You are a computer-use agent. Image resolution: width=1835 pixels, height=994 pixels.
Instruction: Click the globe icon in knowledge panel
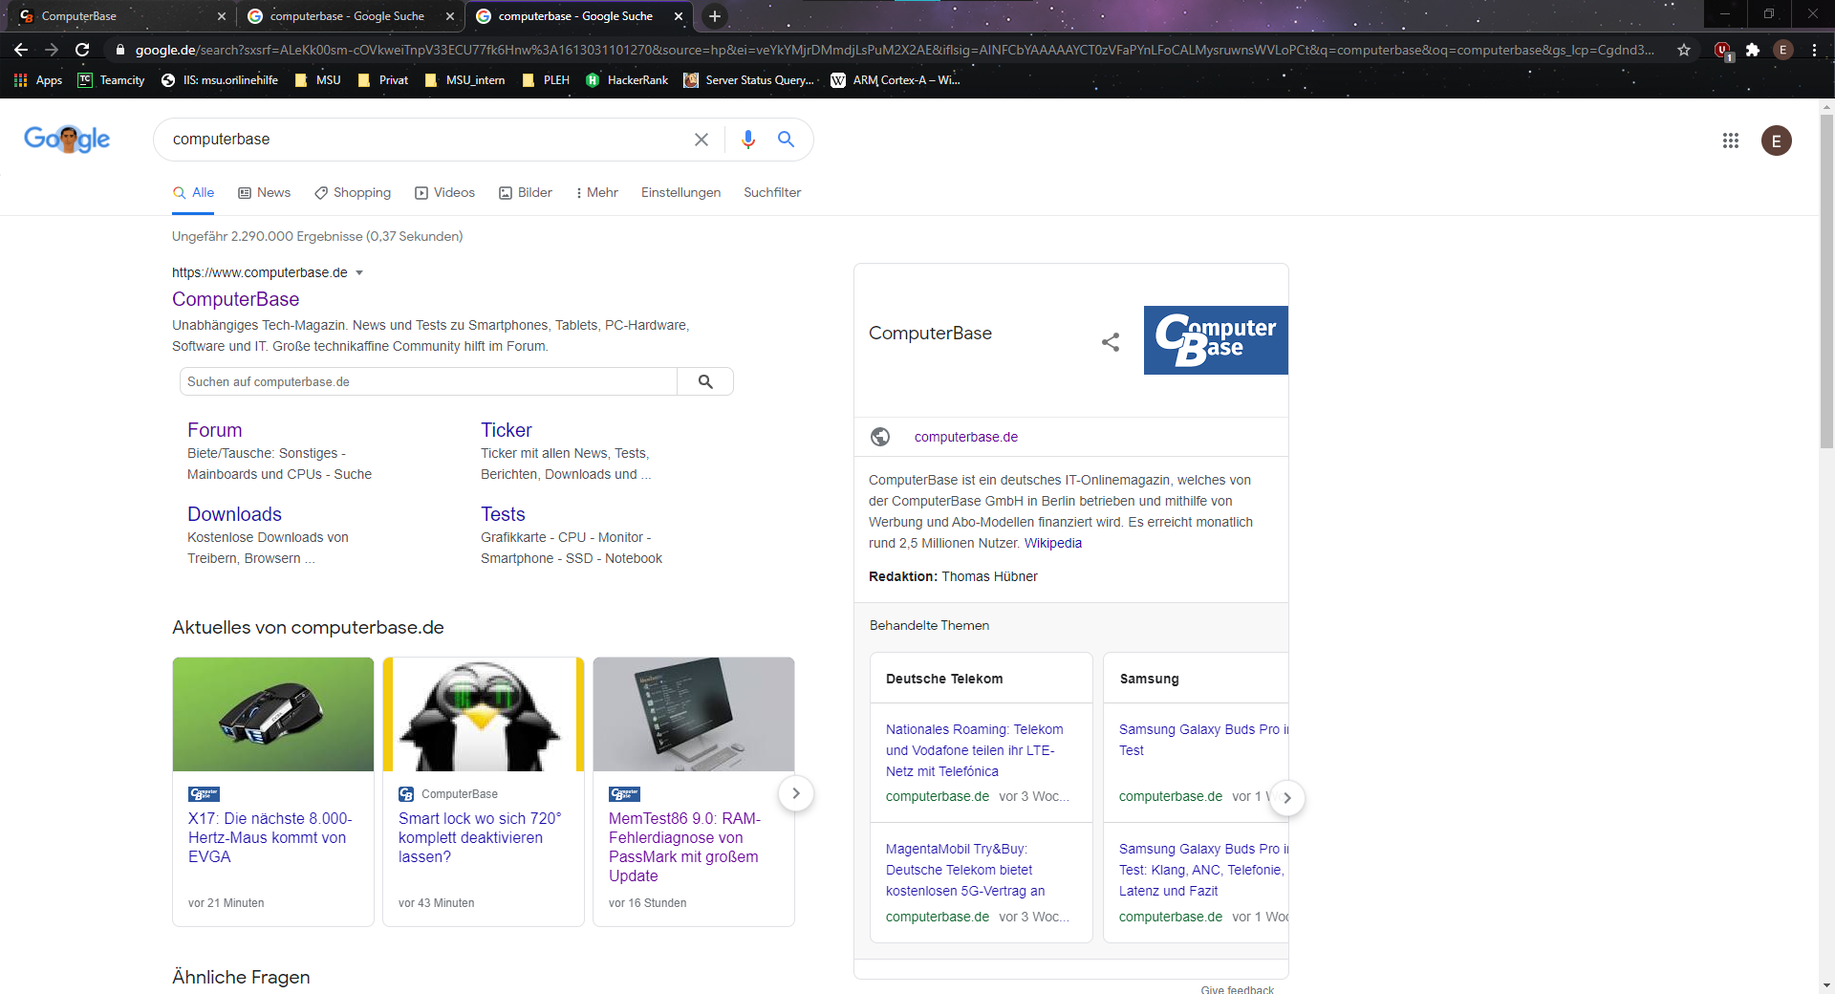(x=880, y=437)
